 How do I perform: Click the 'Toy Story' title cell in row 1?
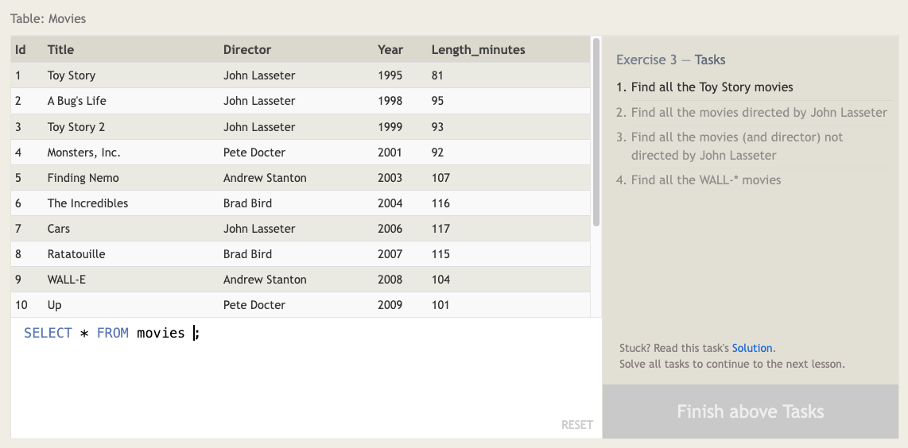tap(72, 75)
